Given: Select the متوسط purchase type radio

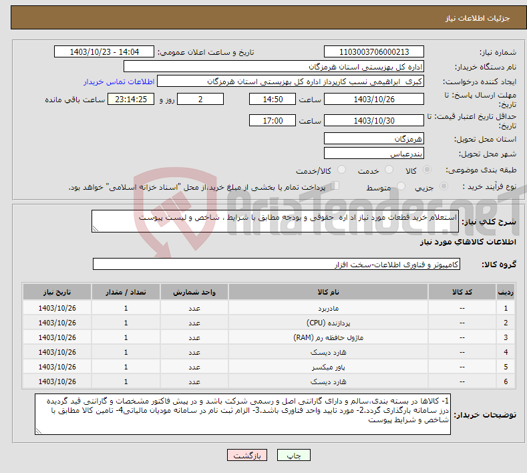Looking at the screenshot, I should [x=401, y=186].
